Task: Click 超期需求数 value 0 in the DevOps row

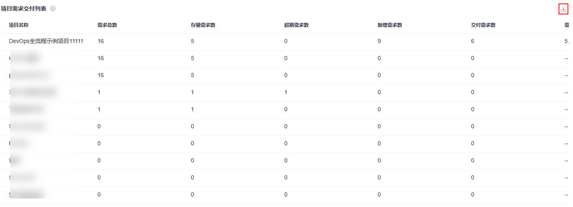Action: coord(286,41)
